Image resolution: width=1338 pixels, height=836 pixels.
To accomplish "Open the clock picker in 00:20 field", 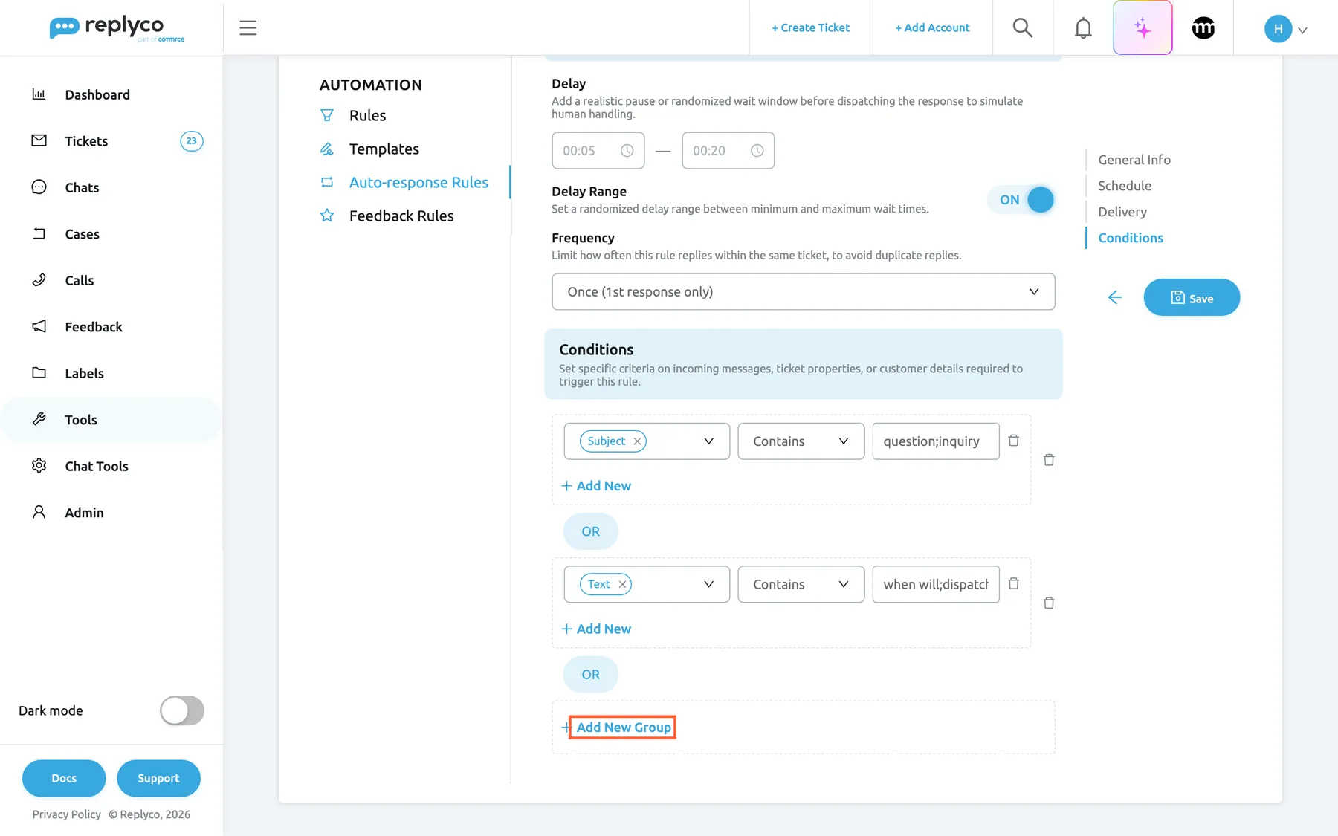I will (757, 150).
